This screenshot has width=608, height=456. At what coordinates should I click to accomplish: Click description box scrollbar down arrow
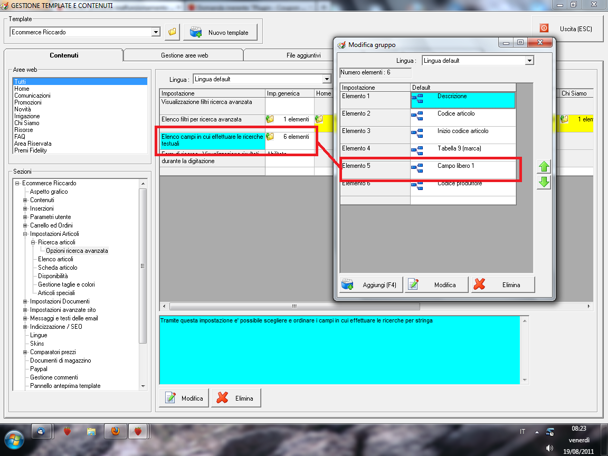tap(525, 380)
